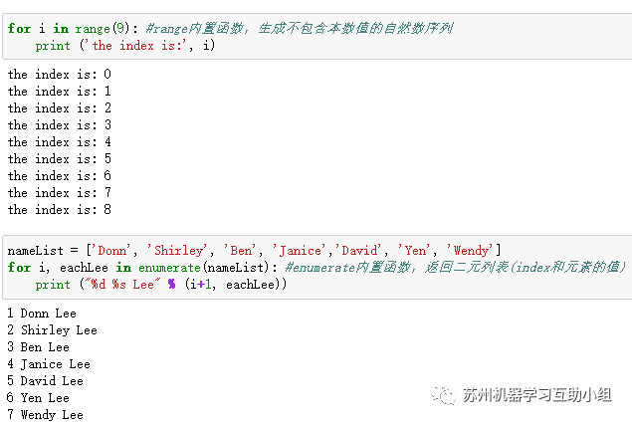Click output line '6 Yen Lee'

(38, 398)
